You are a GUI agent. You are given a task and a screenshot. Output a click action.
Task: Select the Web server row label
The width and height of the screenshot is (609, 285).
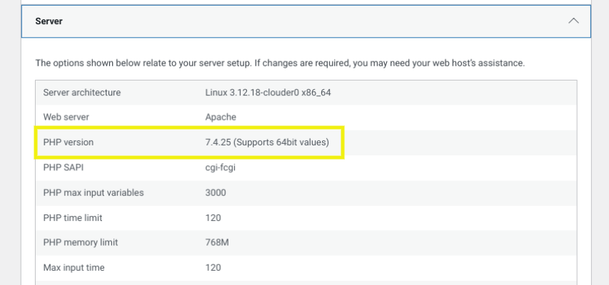(x=66, y=117)
